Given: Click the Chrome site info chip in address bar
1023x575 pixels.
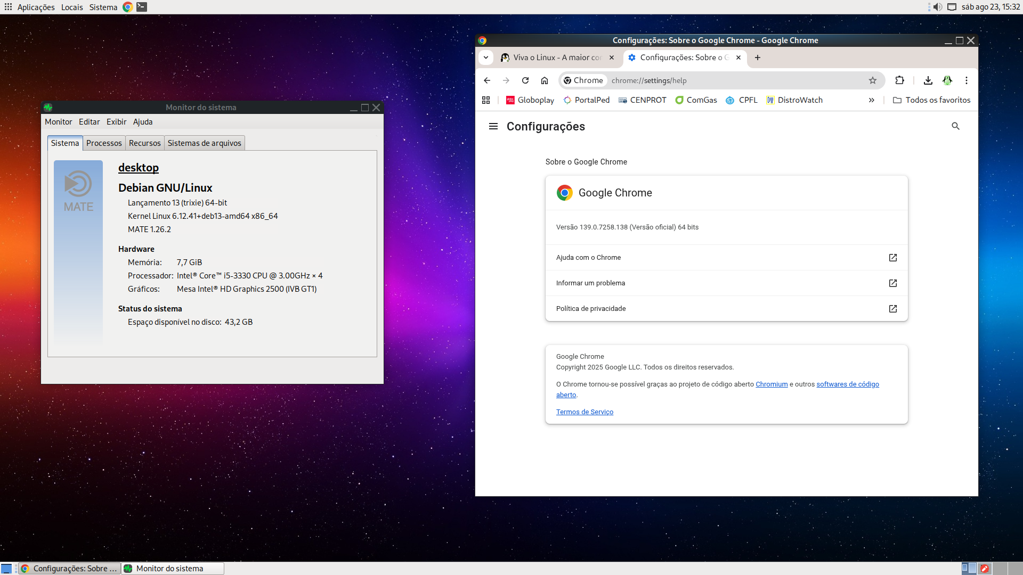Looking at the screenshot, I should tap(583, 80).
